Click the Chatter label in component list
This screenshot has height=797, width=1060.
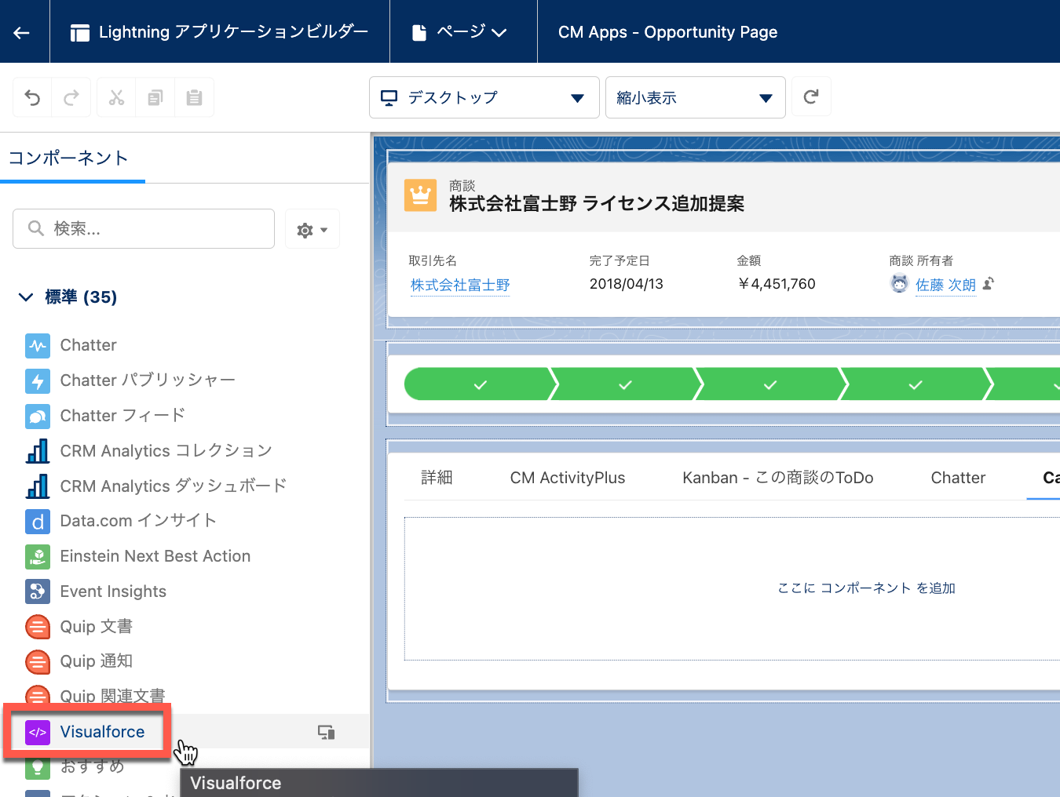click(x=89, y=345)
